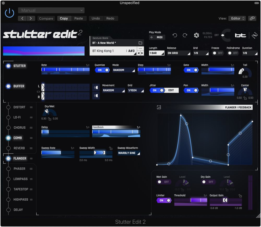Click the expand icon in the Flanger curve panel
Image resolution: width=261 pixels, height=227 pixels.
click(x=159, y=107)
